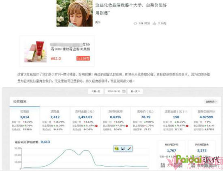The image size is (223, 171).
Task: Click the view count 104.85万
Action: click(144, 24)
